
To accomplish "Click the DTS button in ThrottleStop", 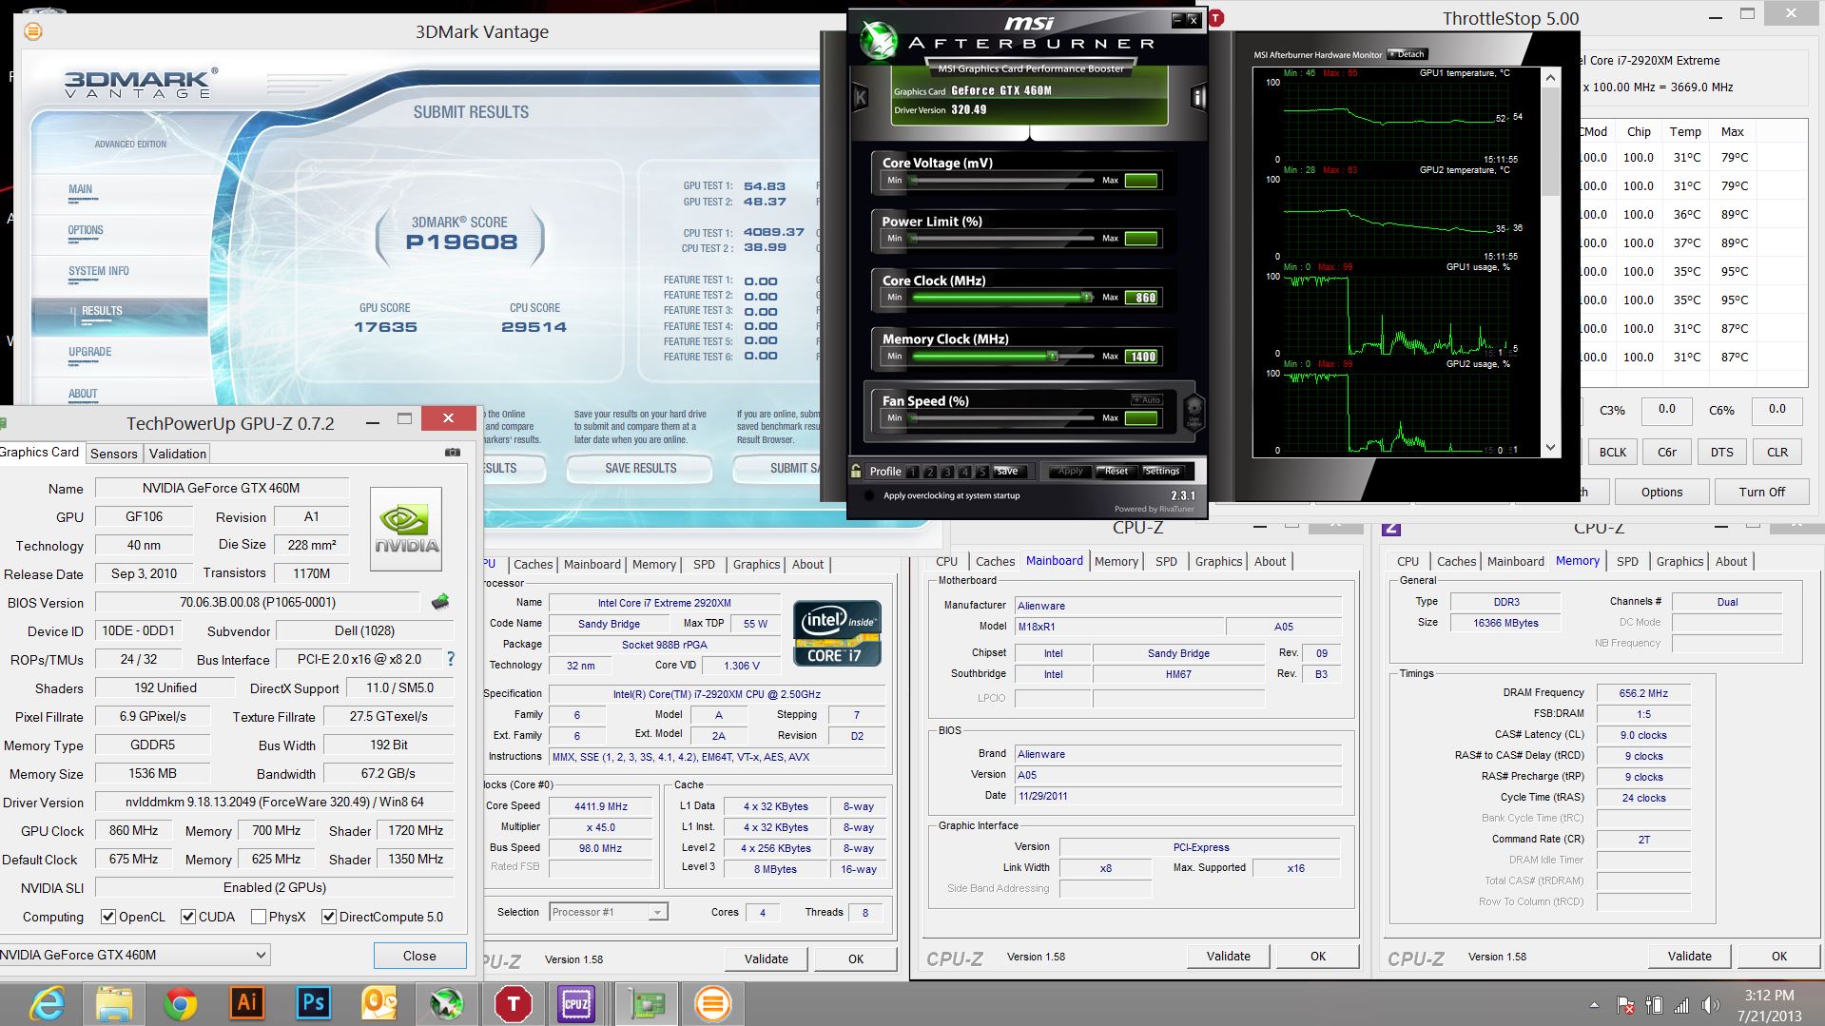I will point(1721,452).
